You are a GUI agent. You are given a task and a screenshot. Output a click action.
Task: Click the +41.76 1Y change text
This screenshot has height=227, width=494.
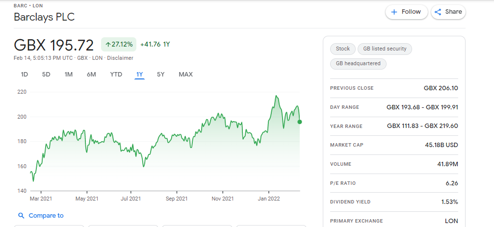pos(155,45)
